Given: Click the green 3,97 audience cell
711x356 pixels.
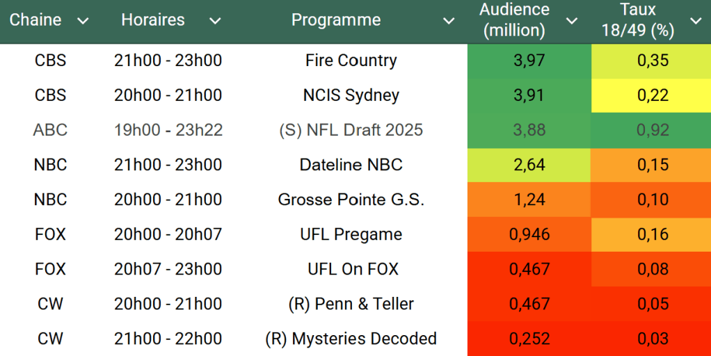Looking at the screenshot, I should [529, 60].
